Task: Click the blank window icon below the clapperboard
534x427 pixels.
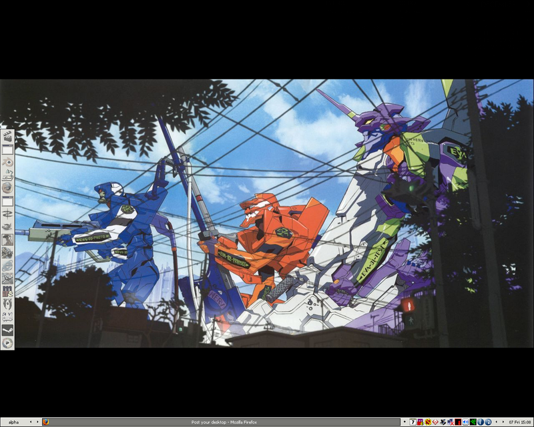Action: pos(7,150)
